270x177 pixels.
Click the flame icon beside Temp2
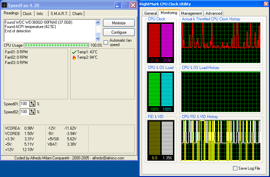click(x=74, y=57)
